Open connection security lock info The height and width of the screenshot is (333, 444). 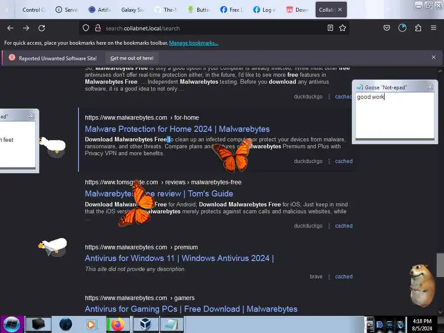coord(98,28)
